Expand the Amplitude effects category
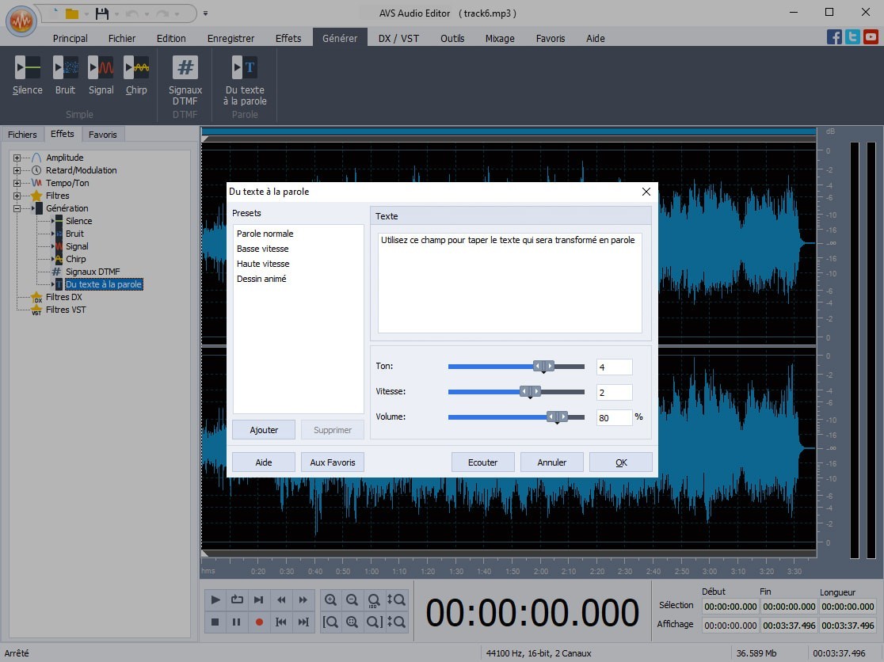This screenshot has width=884, height=662. pos(17,157)
